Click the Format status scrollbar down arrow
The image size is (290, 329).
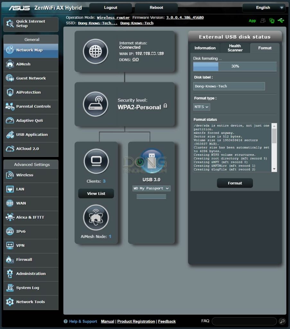pyautogui.click(x=274, y=169)
